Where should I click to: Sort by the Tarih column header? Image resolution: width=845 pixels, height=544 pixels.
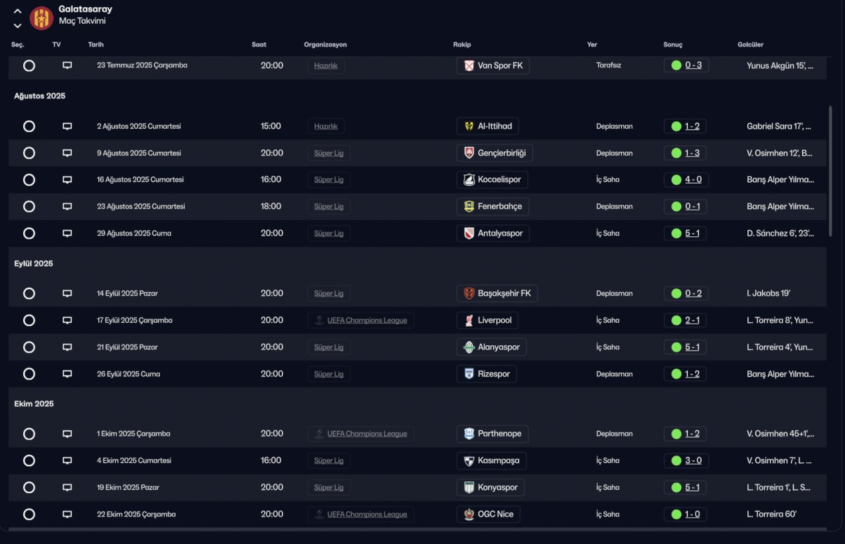tap(96, 45)
